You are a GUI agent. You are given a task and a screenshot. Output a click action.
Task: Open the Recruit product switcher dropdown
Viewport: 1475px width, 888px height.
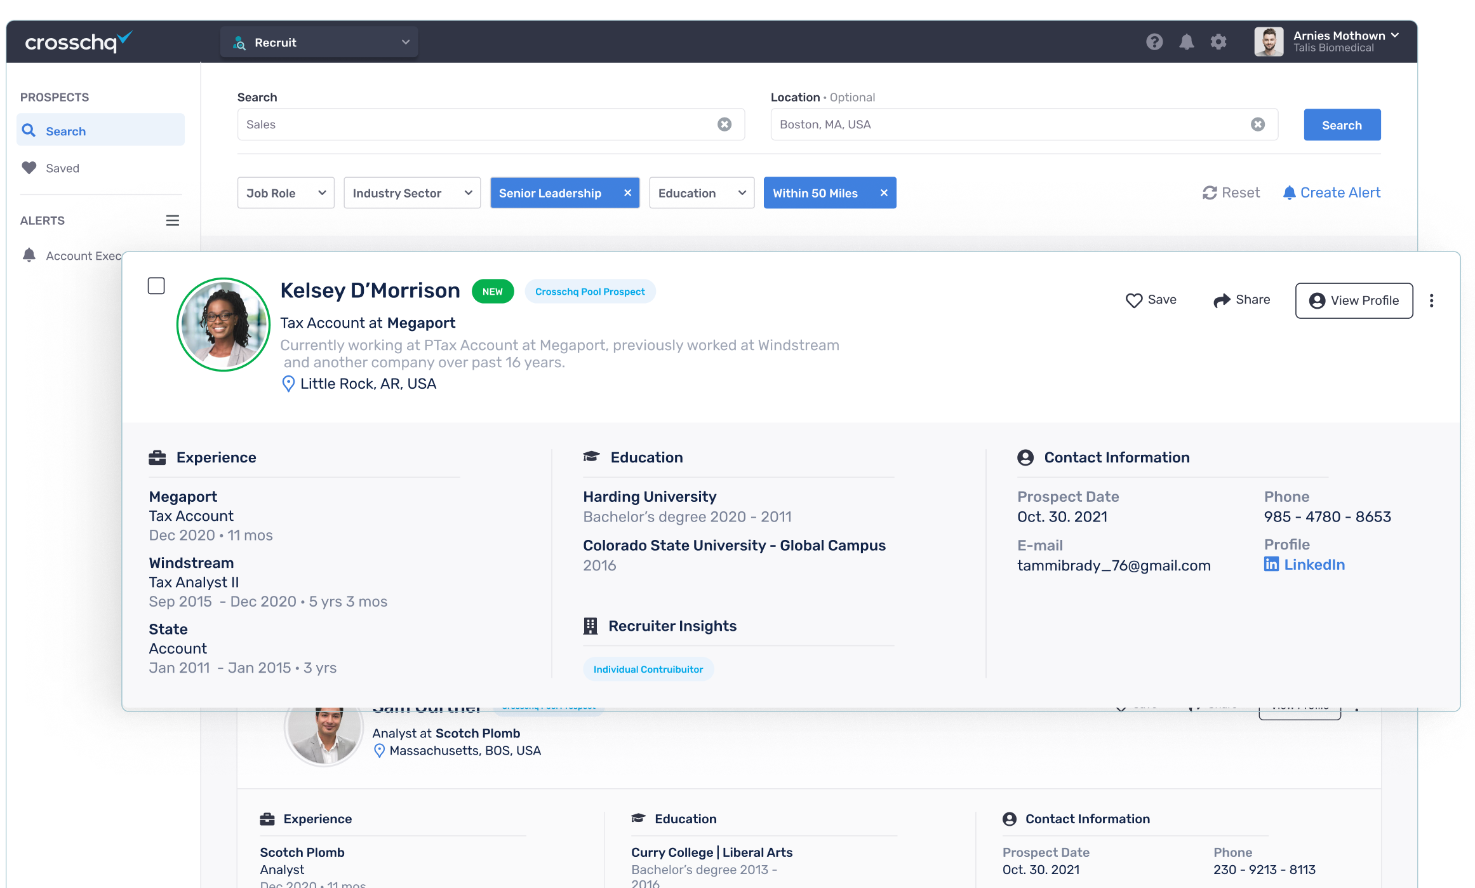pos(319,43)
